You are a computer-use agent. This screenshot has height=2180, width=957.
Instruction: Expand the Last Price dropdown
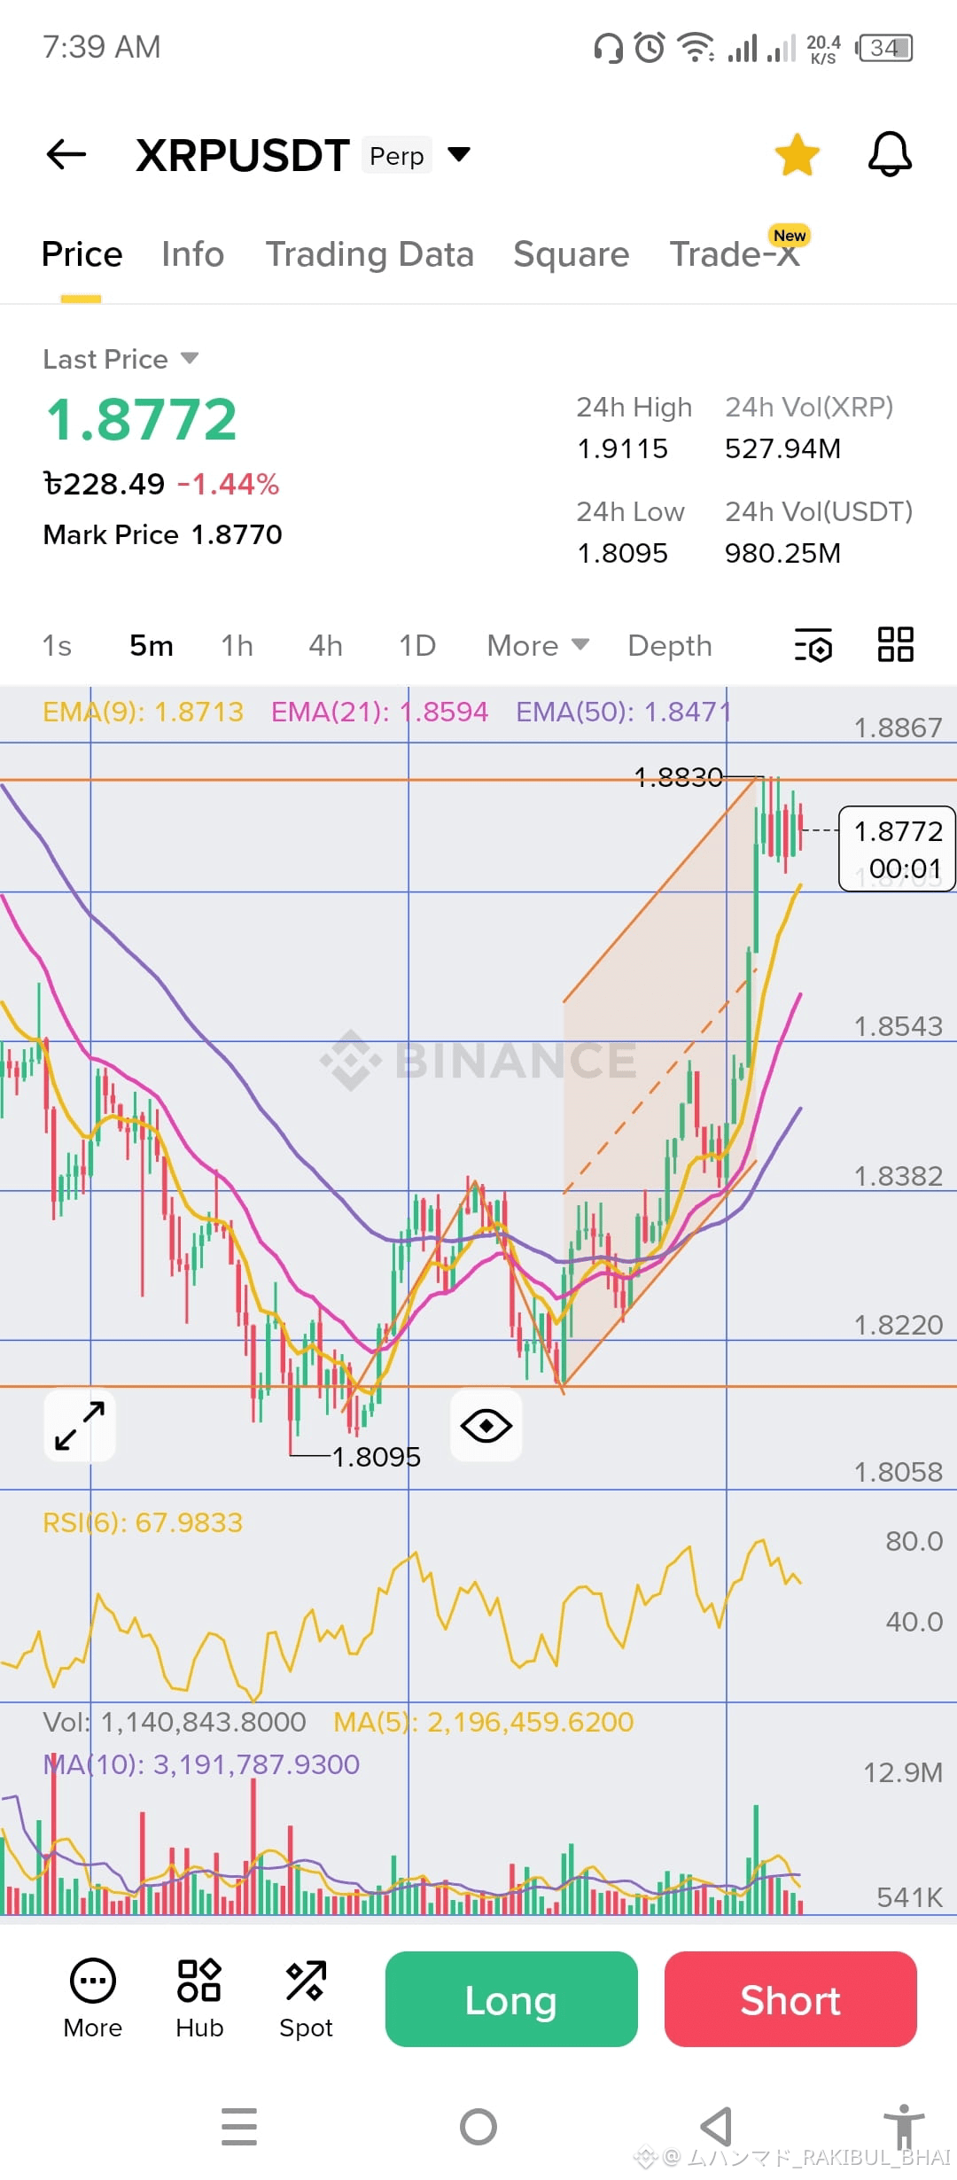[x=121, y=359]
